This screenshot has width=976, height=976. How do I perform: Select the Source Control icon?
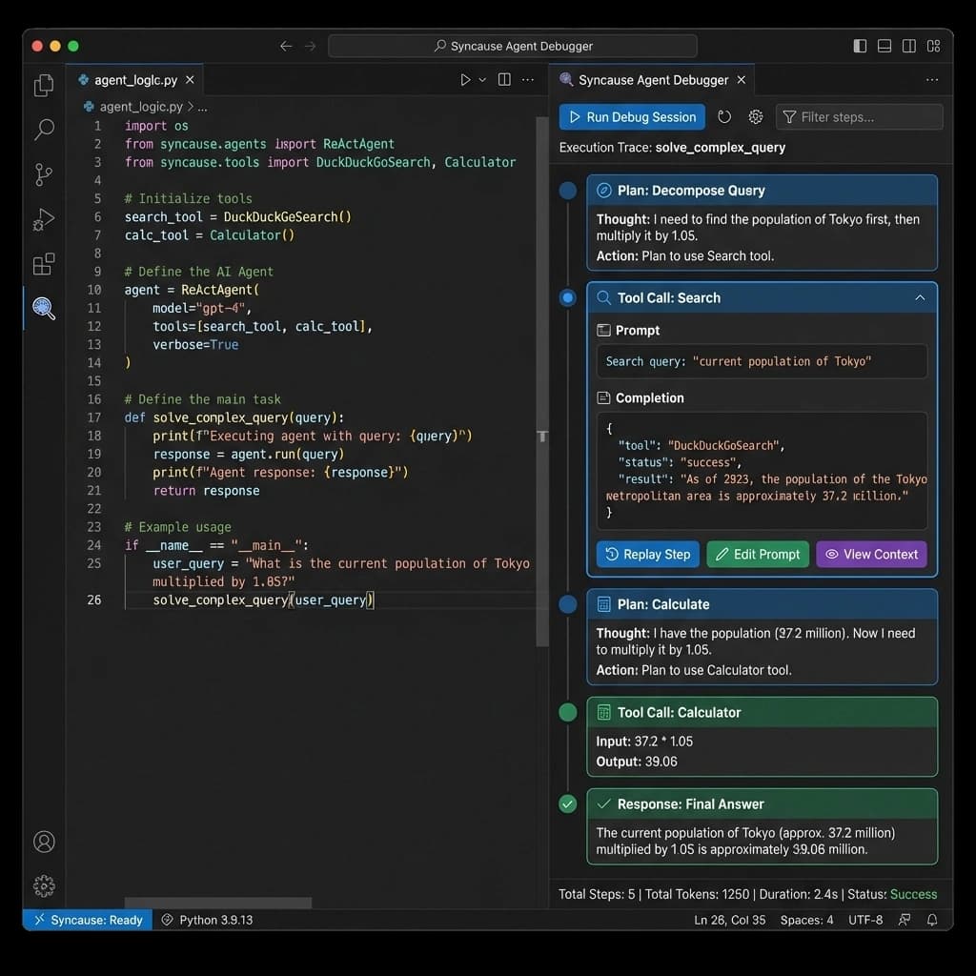pos(43,175)
